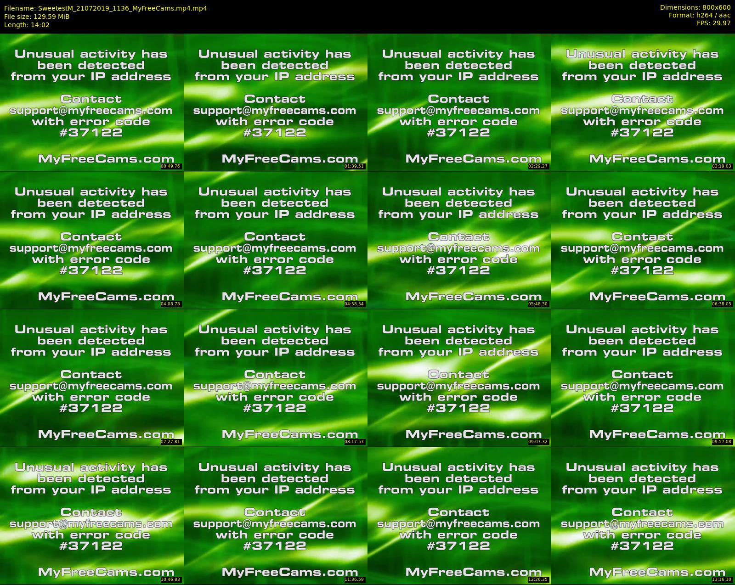Viewport: 735px width, 585px height.
Task: Open the thumbnail frame stamped 01:39.51
Action: [x=275, y=102]
